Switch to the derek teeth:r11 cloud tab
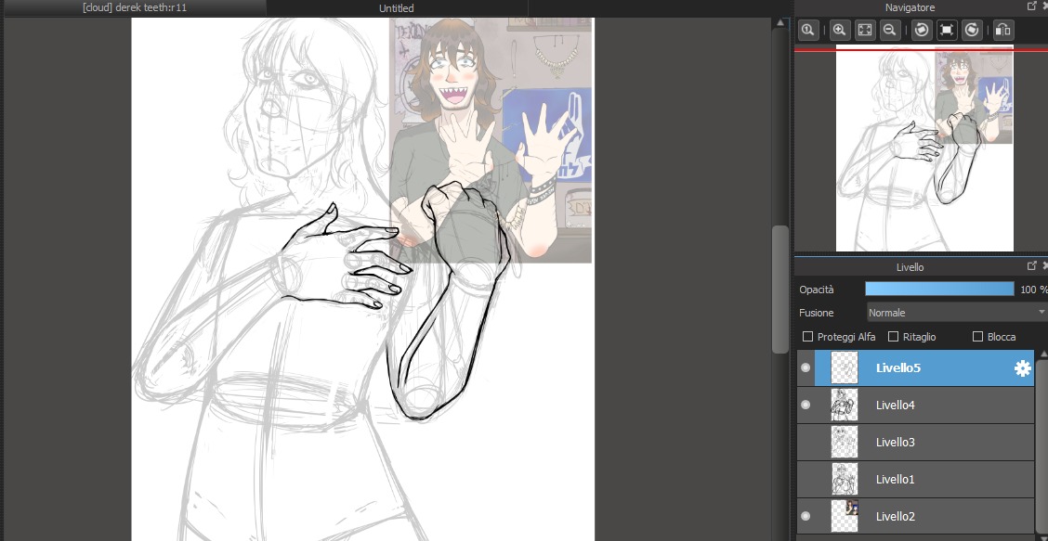This screenshot has width=1048, height=541. 135,8
